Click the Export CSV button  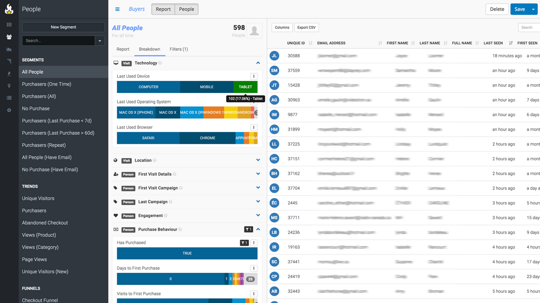(306, 27)
